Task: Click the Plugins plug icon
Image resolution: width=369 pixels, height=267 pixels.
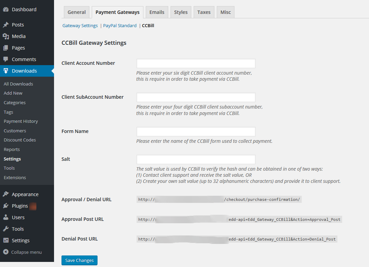Action: pyautogui.click(x=6, y=206)
